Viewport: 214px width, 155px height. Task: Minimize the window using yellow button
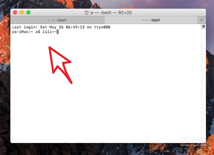tap(22, 12)
